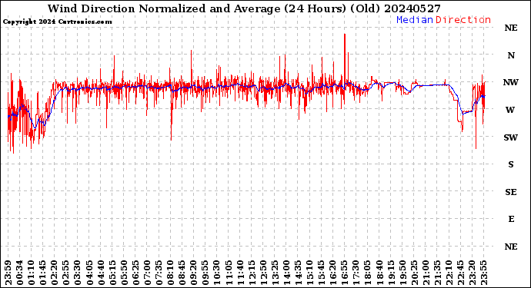This screenshot has width=531, height=288.
Task: Click the W direction axis label
Action: [x=510, y=110]
